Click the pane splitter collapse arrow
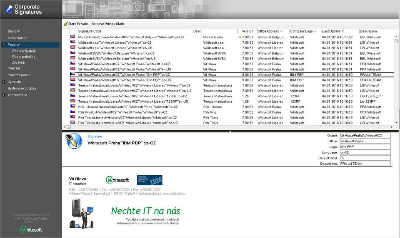 (230, 131)
